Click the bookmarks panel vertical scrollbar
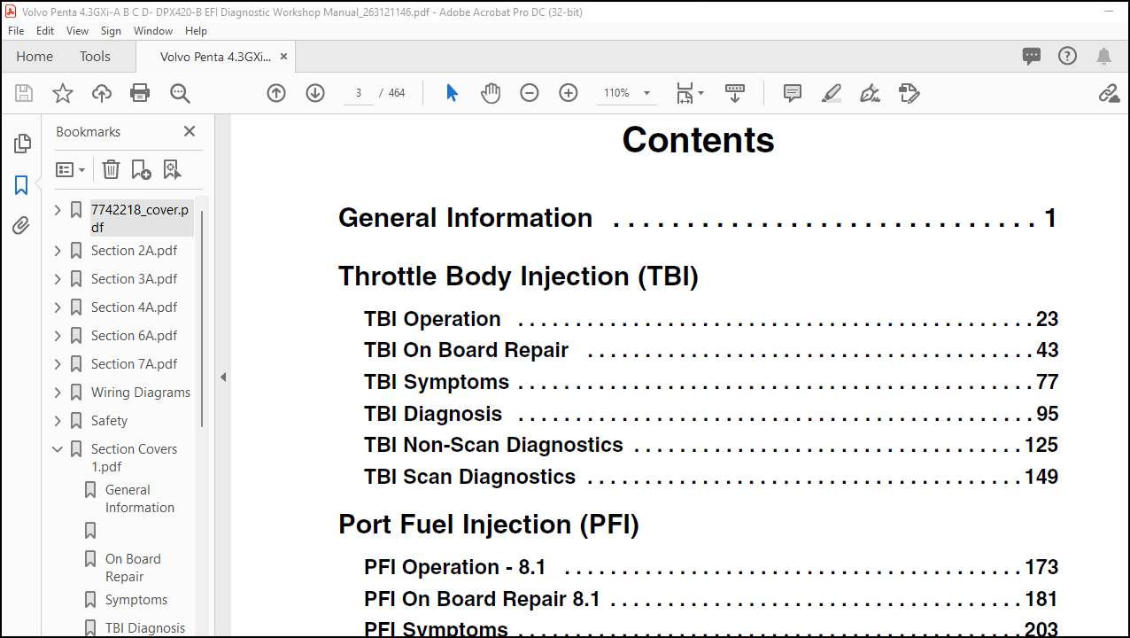Screen dimensions: 1130x638 pyautogui.click(x=203, y=319)
